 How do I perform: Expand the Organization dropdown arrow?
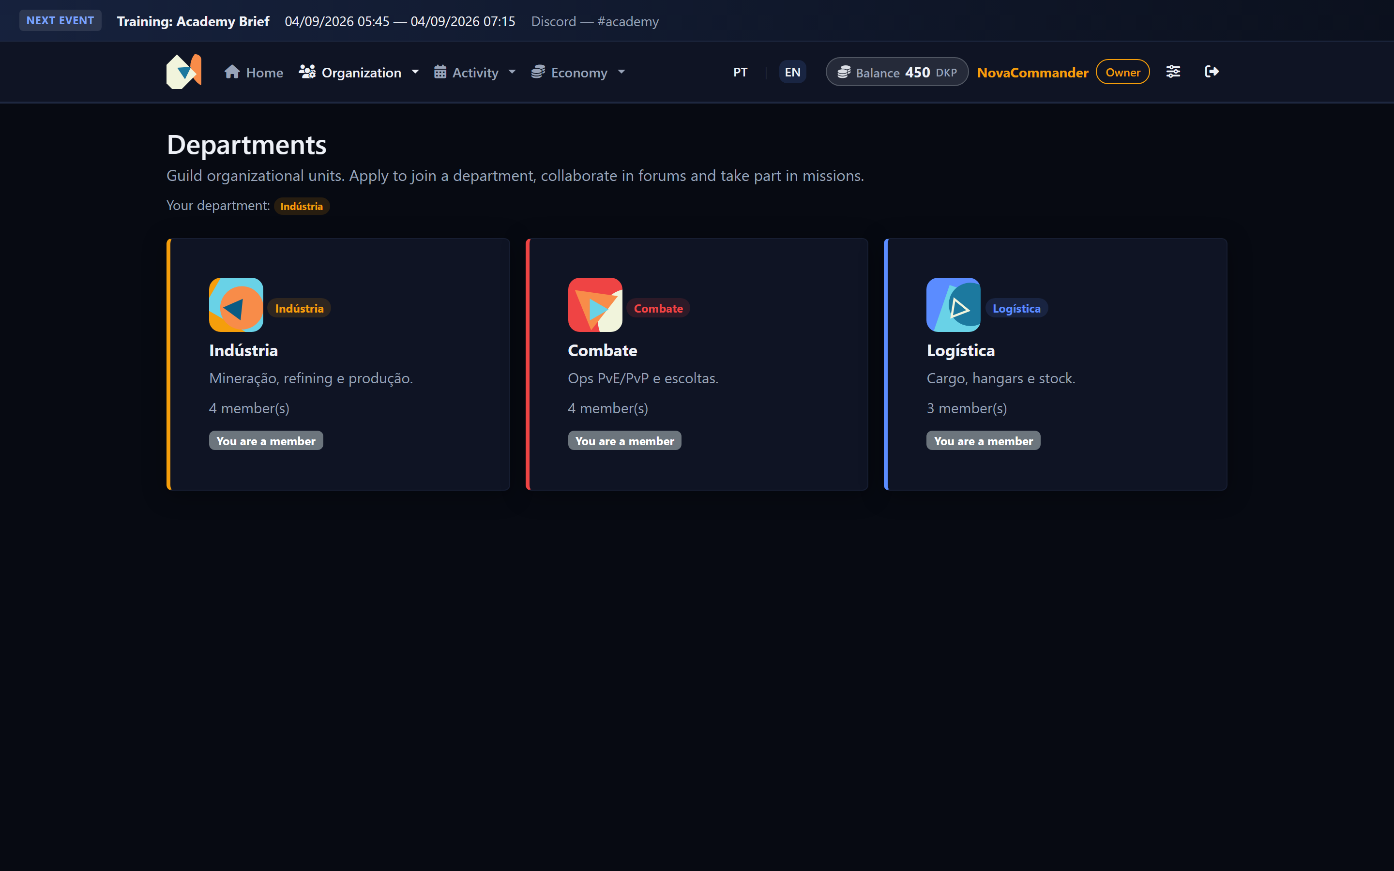(x=415, y=72)
